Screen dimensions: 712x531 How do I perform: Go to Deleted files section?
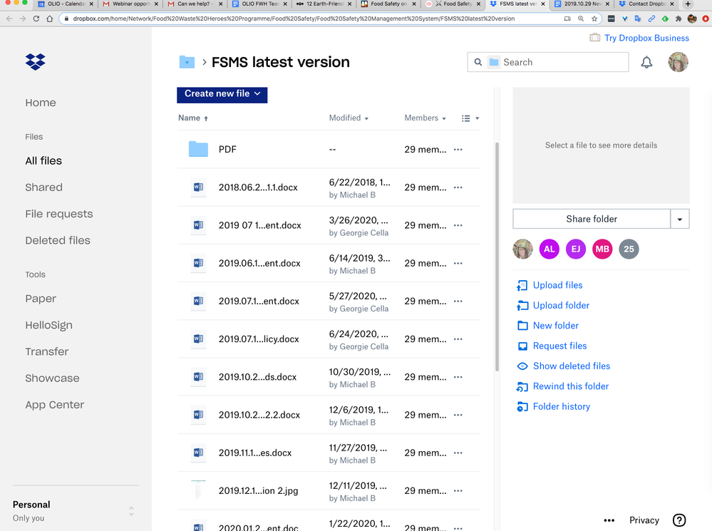pyautogui.click(x=58, y=240)
